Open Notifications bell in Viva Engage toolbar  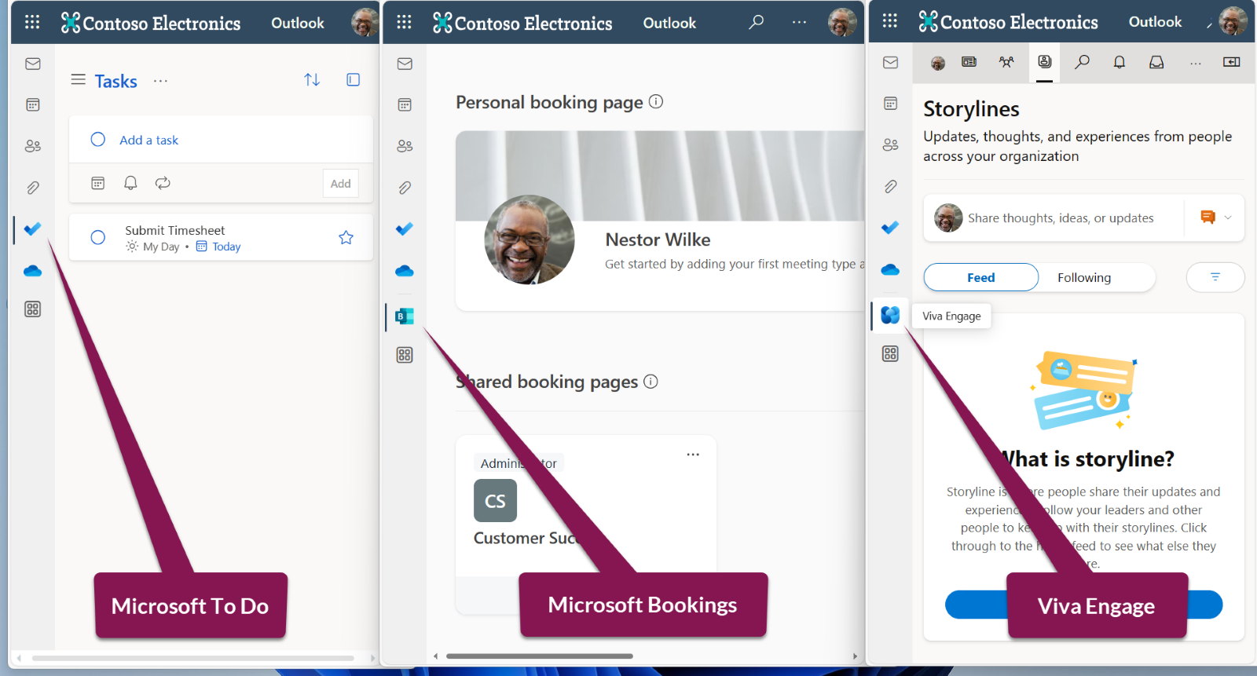[1120, 62]
